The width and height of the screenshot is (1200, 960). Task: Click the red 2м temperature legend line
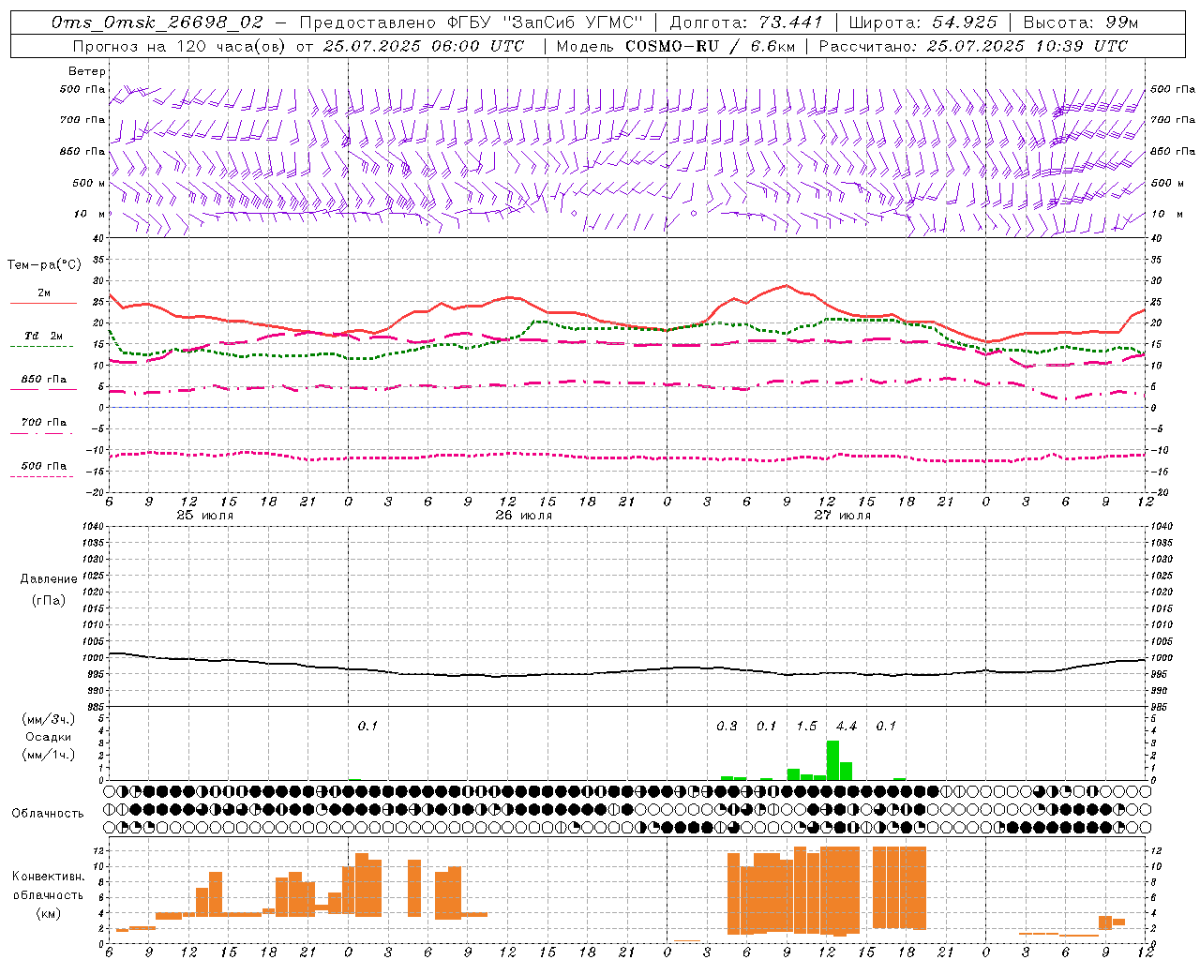coord(43,304)
